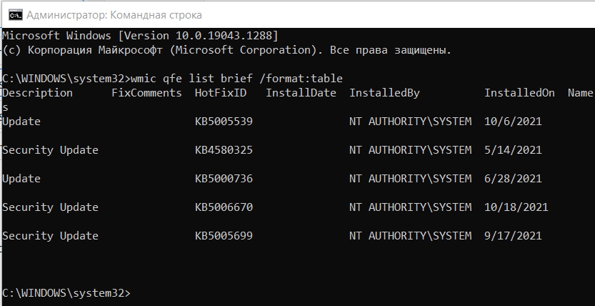This screenshot has height=306, width=595.
Task: Click install date 5/14/2021
Action: (x=513, y=150)
